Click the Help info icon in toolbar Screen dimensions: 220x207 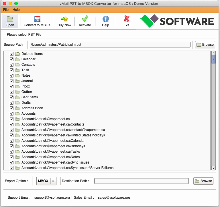(105, 19)
